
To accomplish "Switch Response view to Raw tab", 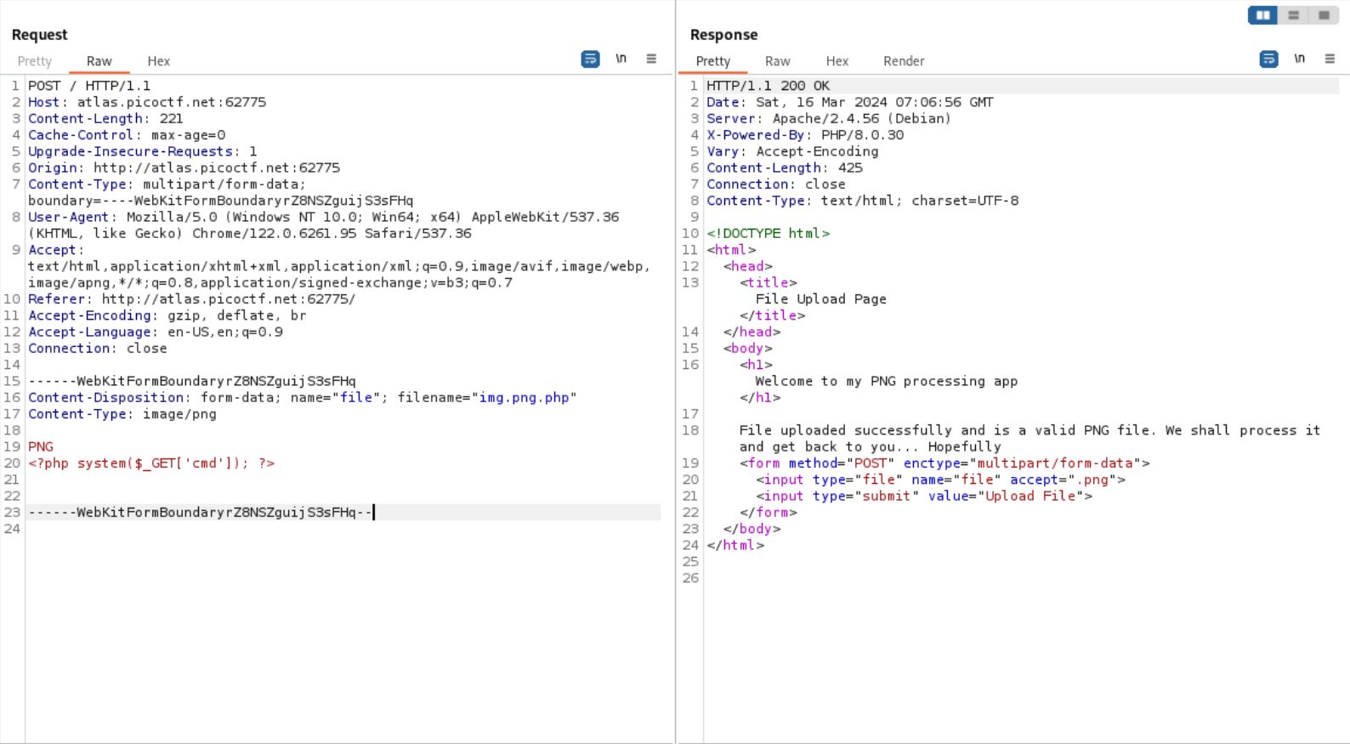I will coord(778,61).
